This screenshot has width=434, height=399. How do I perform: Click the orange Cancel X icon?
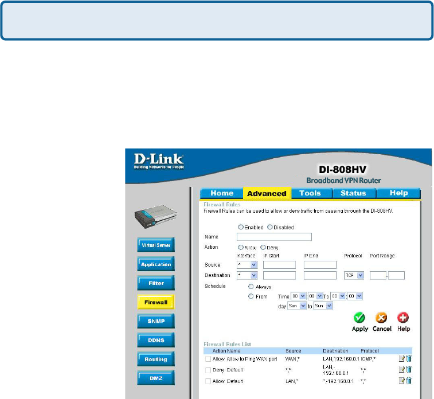[381, 318]
